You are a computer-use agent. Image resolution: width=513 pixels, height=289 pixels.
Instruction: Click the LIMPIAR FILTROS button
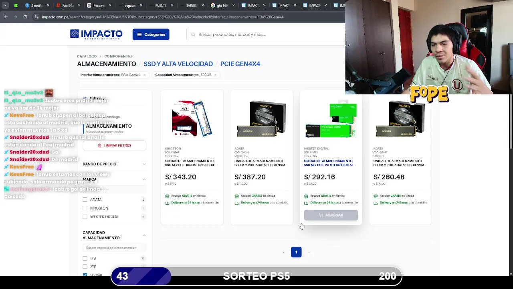pyautogui.click(x=115, y=145)
